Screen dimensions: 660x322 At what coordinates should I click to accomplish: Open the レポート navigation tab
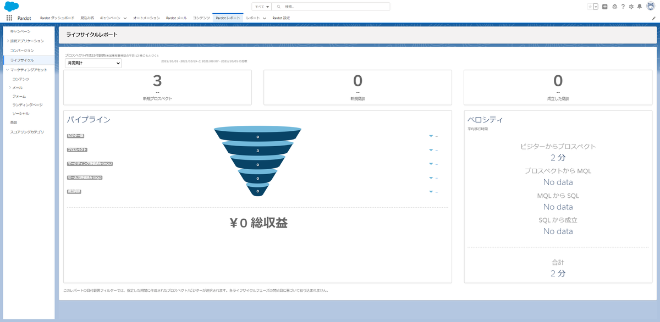[x=253, y=18]
